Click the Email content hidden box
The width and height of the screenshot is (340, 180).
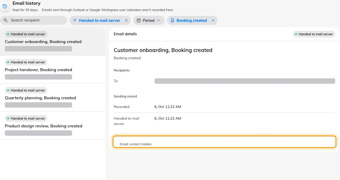[224, 142]
